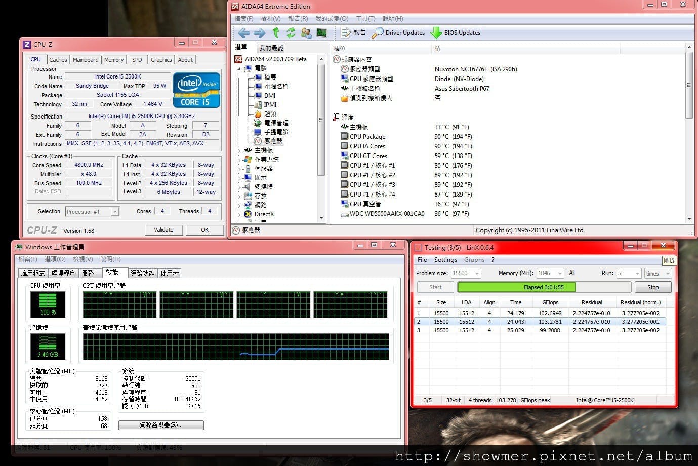
Task: Open Problem size dropdown in LinX
Action: click(x=466, y=273)
